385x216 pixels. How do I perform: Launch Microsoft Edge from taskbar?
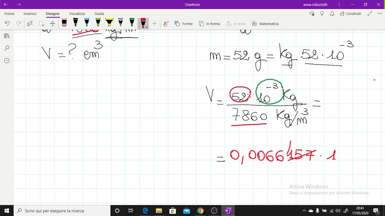[145, 211]
